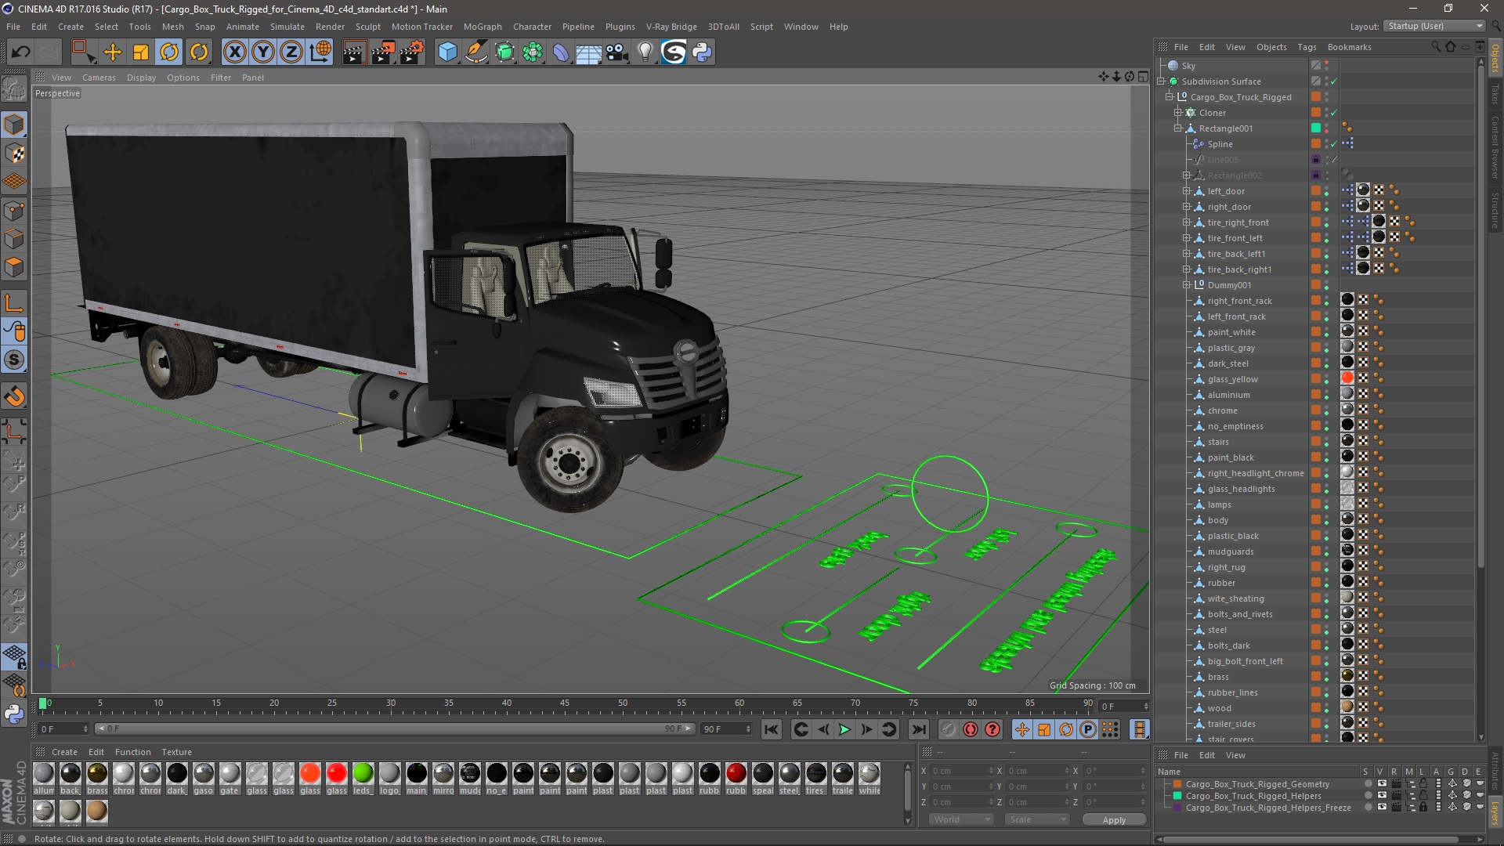Image resolution: width=1504 pixels, height=846 pixels.
Task: Select the Rotate tool
Action: coord(169,52)
